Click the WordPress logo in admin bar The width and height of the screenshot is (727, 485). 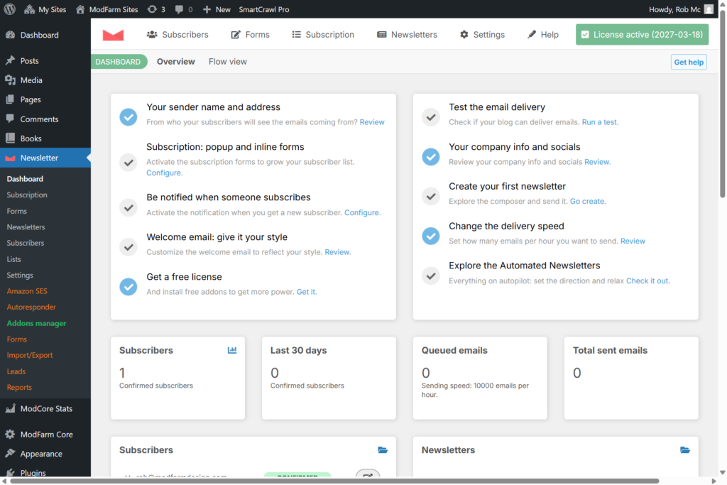click(x=10, y=9)
